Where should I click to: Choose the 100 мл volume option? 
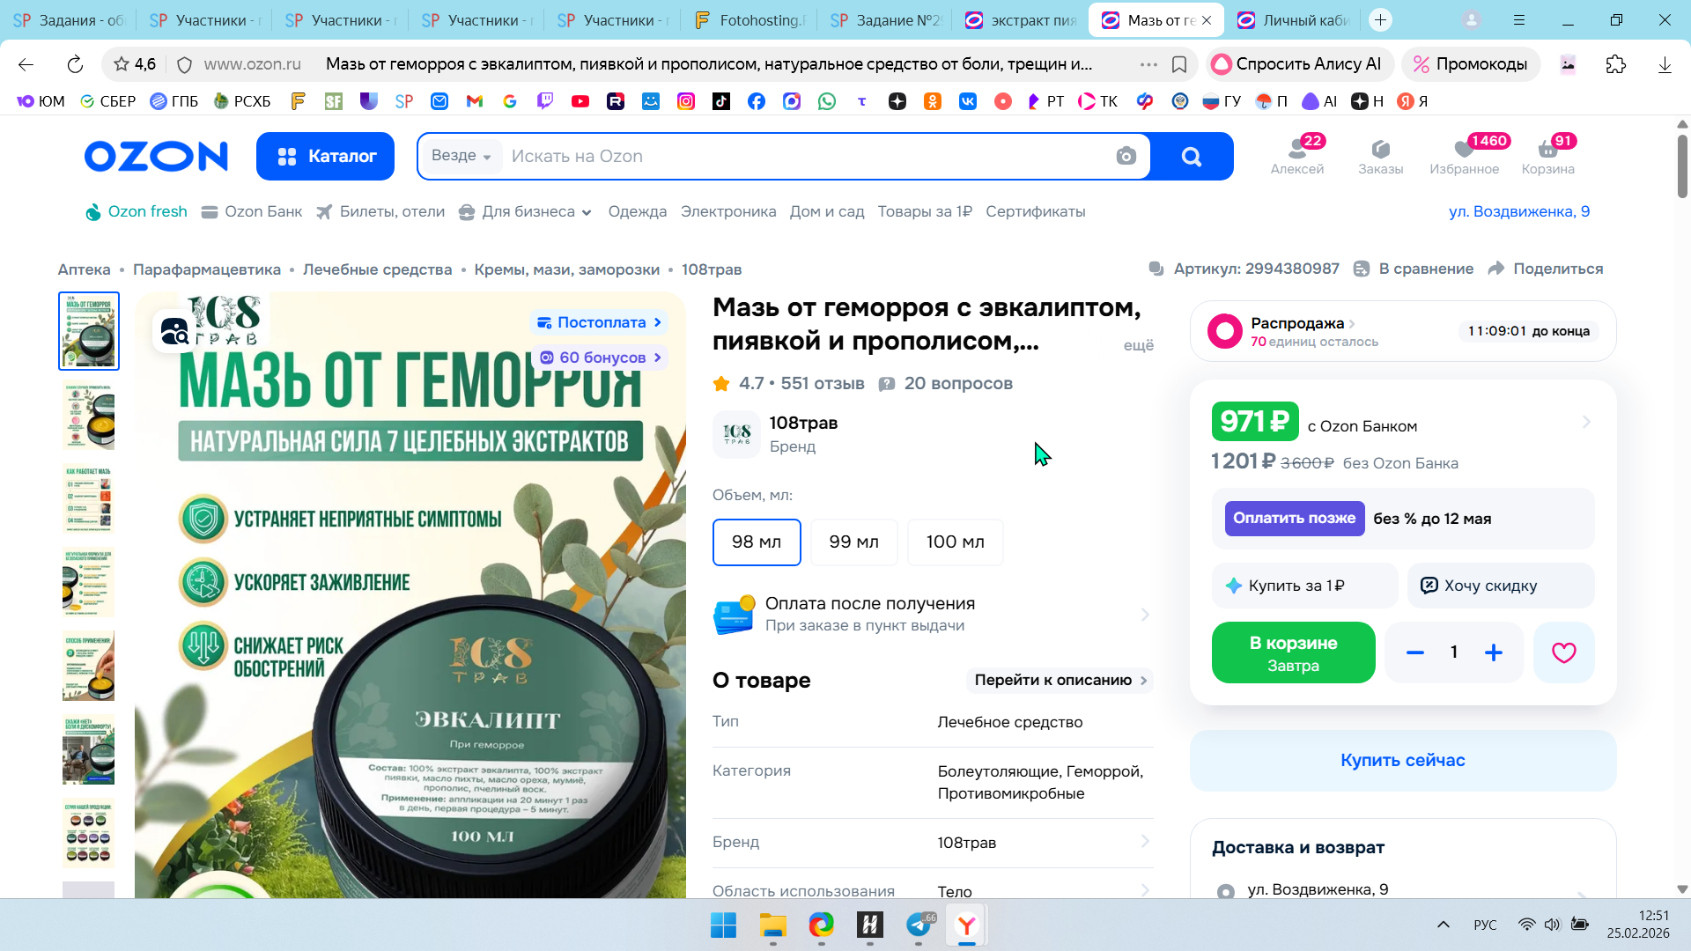pyautogui.click(x=955, y=542)
